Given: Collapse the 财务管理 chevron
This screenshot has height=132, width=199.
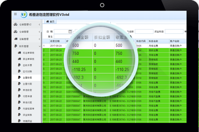Looking at the screenshot, I should [x=40, y=46].
